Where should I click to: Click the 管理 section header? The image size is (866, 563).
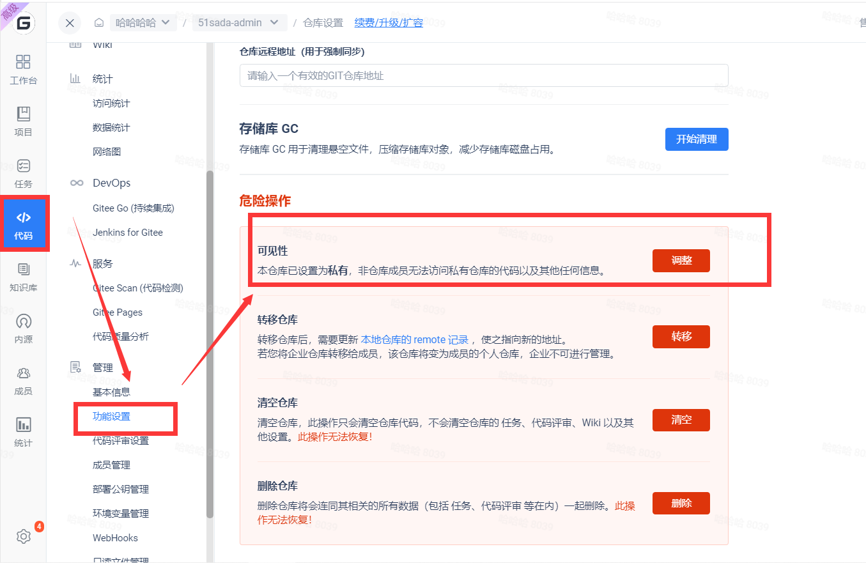[102, 367]
